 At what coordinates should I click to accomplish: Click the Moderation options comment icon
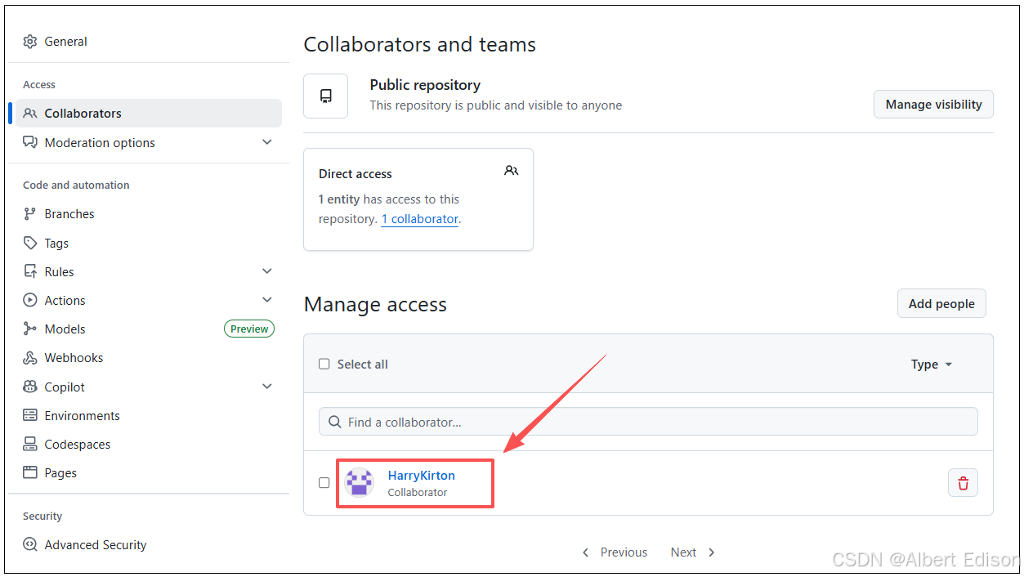[x=30, y=142]
